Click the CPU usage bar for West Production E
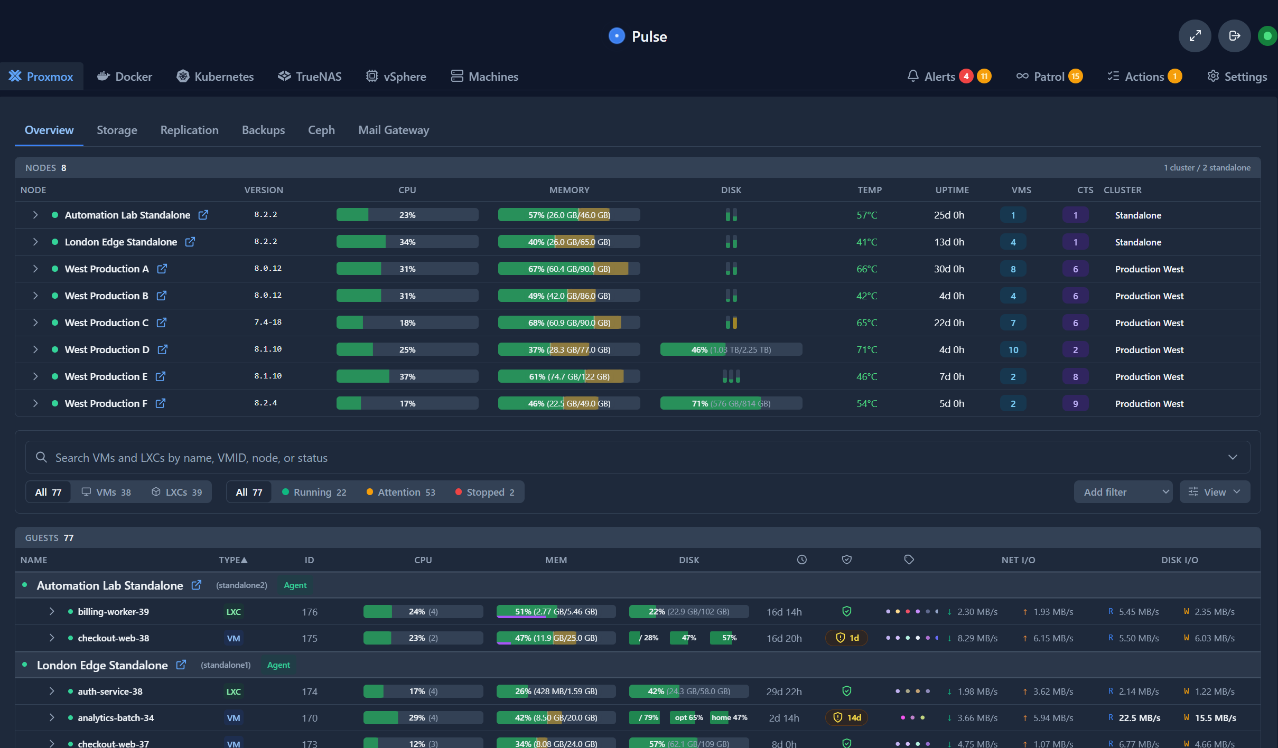 point(407,376)
